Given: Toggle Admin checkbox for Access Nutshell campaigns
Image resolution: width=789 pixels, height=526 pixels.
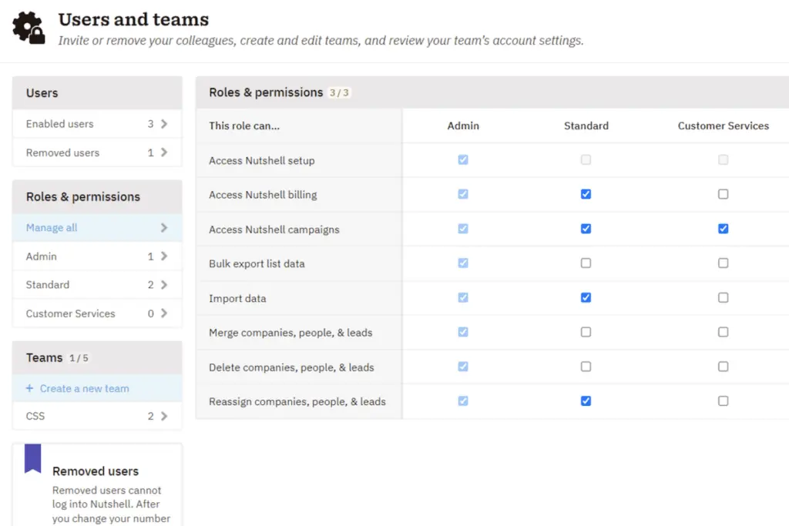Looking at the screenshot, I should pos(463,229).
